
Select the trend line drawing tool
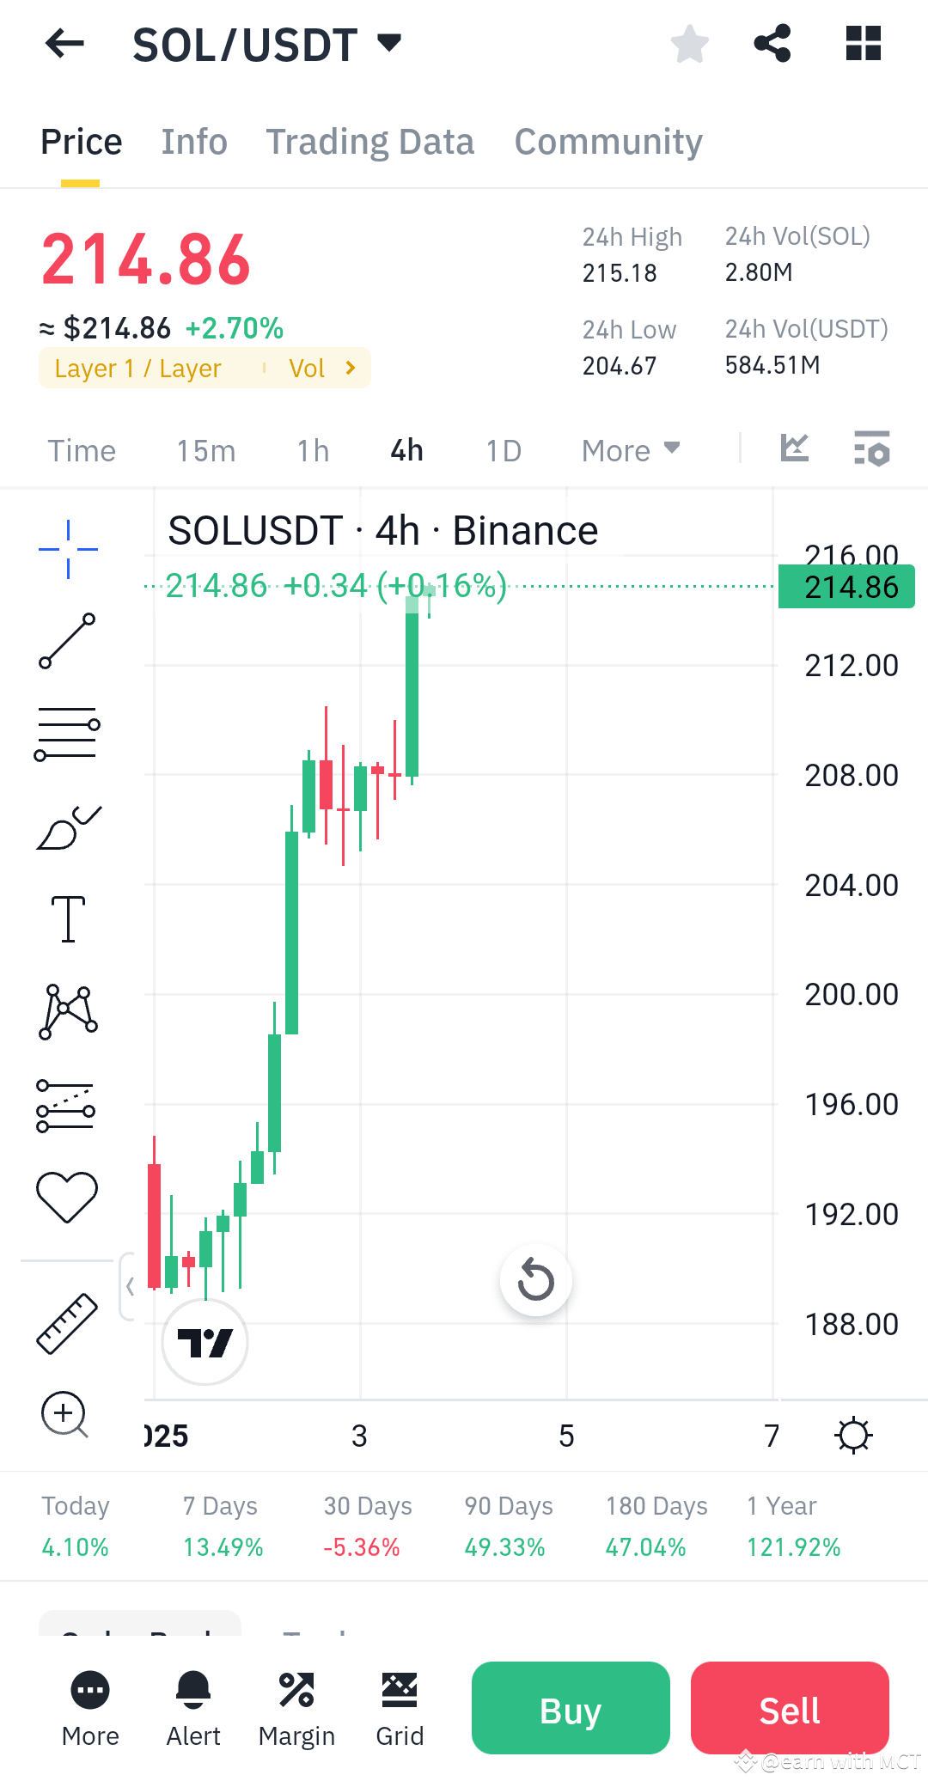click(x=67, y=640)
